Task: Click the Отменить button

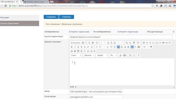Action: tap(67, 17)
